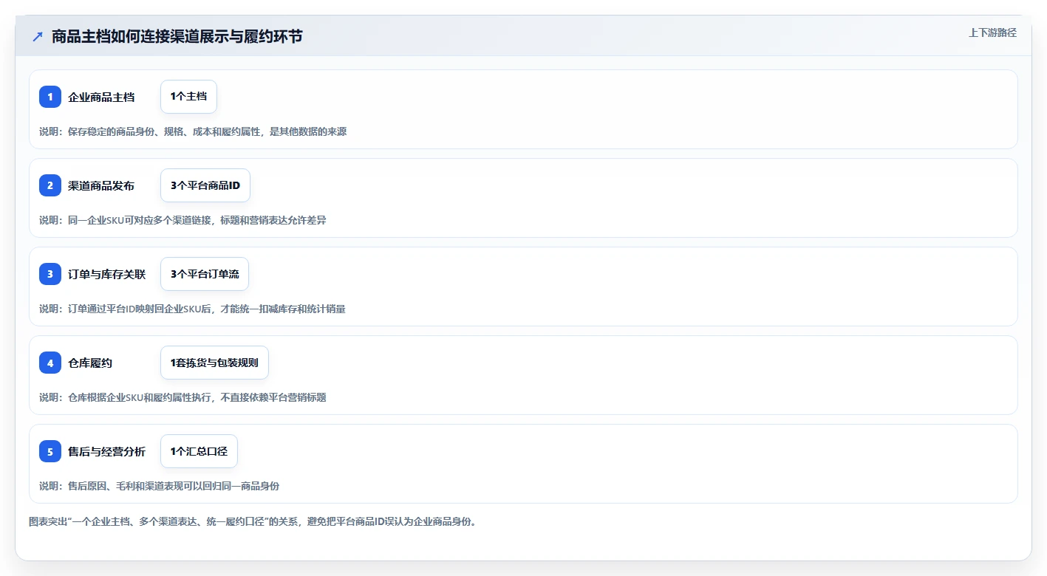Click the 1套拣货与包装规则 chip
1047x576 pixels.
click(x=214, y=363)
